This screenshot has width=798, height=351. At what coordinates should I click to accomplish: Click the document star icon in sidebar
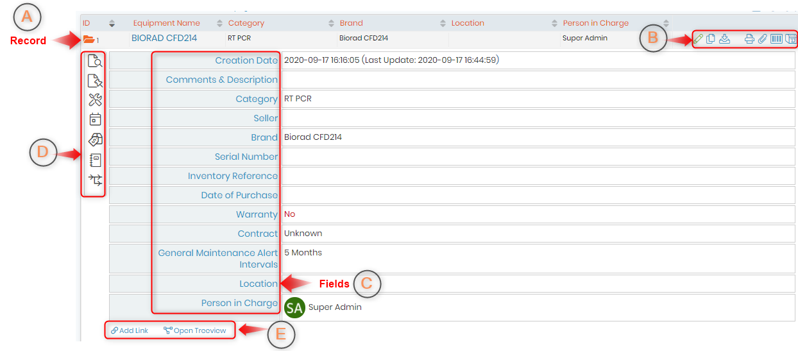(95, 81)
